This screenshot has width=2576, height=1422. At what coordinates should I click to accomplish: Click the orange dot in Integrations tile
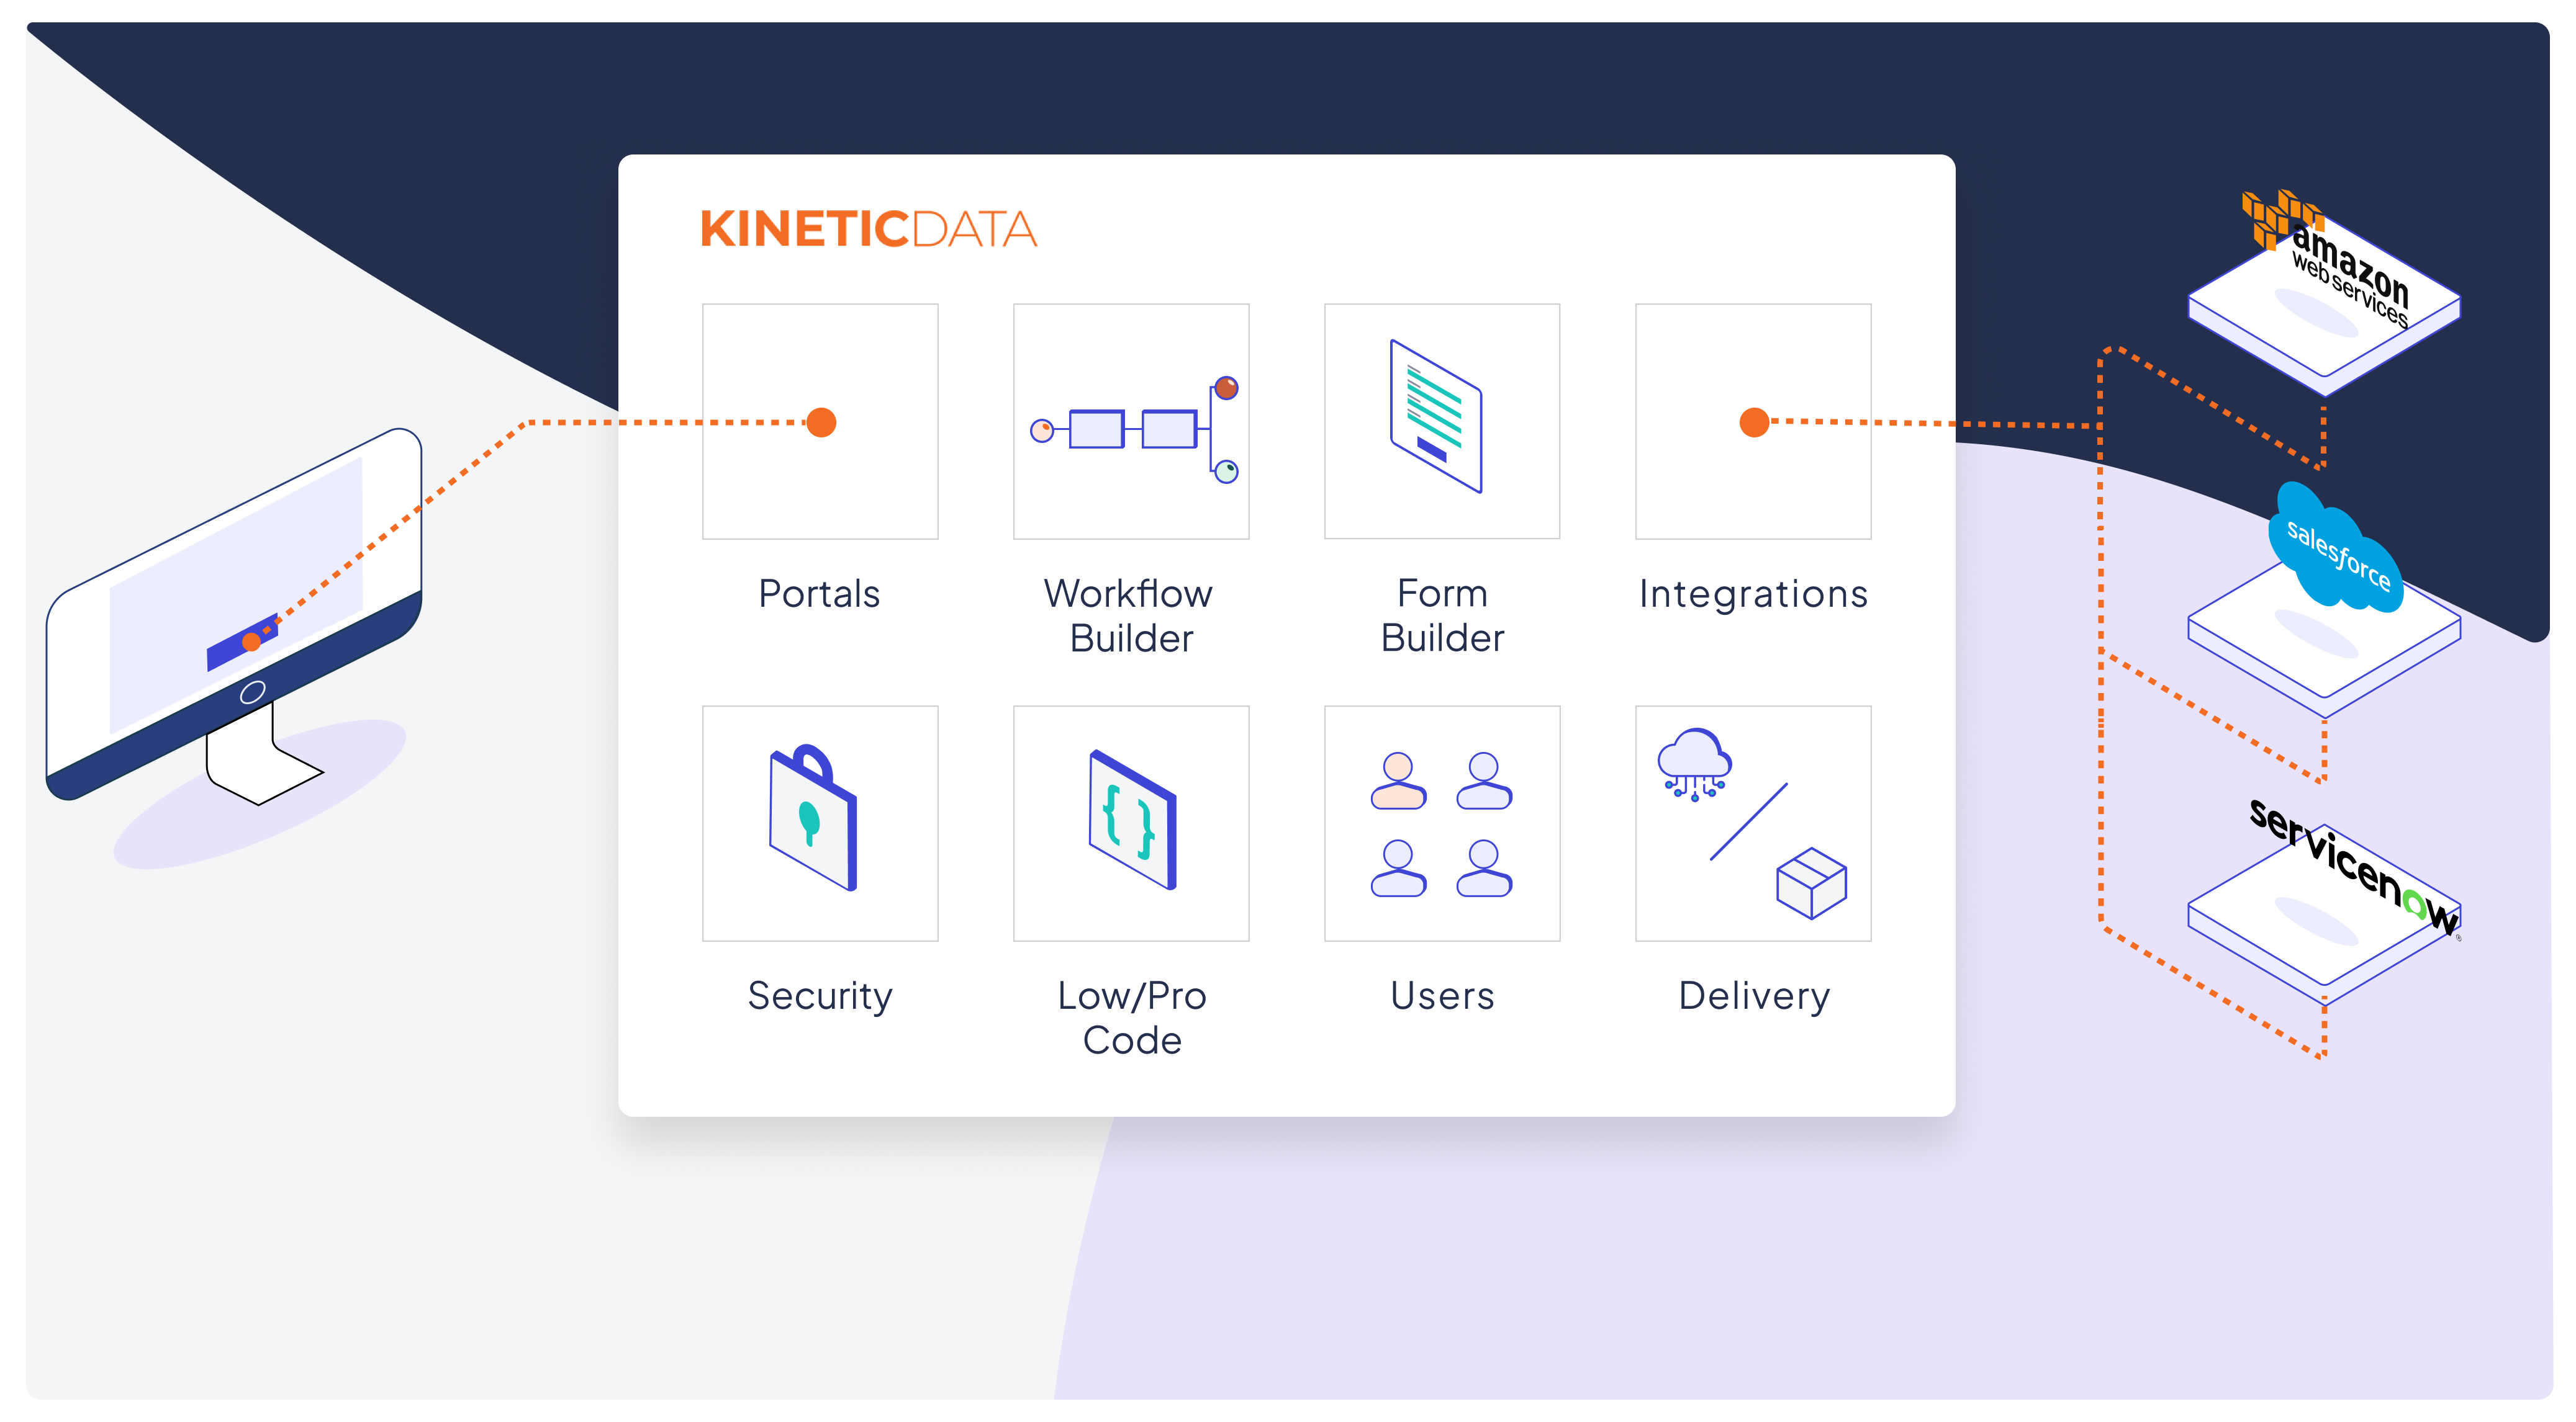click(x=1753, y=423)
